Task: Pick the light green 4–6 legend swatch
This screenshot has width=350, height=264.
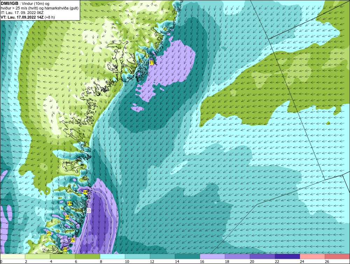Action: [63, 256]
